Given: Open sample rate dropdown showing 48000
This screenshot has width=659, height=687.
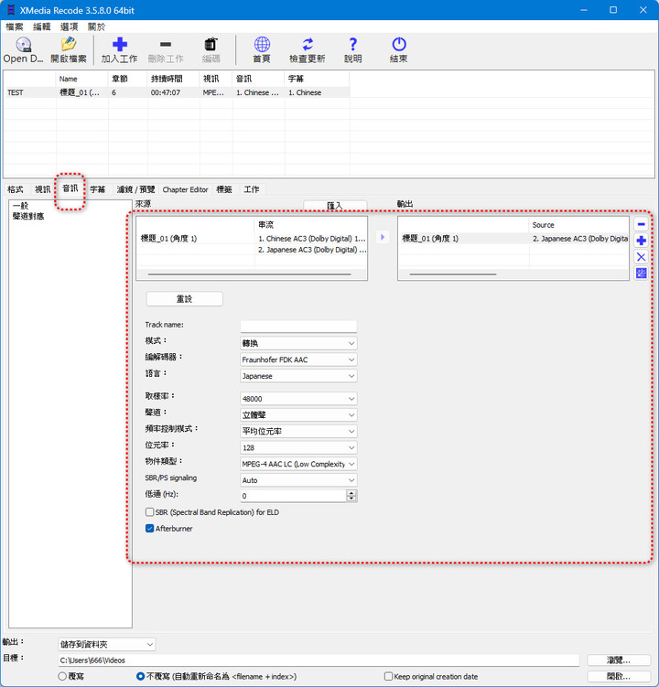Looking at the screenshot, I should tap(298, 398).
